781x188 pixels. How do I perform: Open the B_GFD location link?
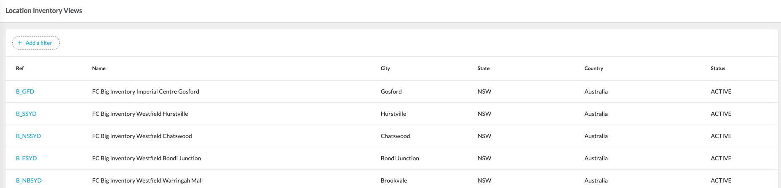click(25, 91)
